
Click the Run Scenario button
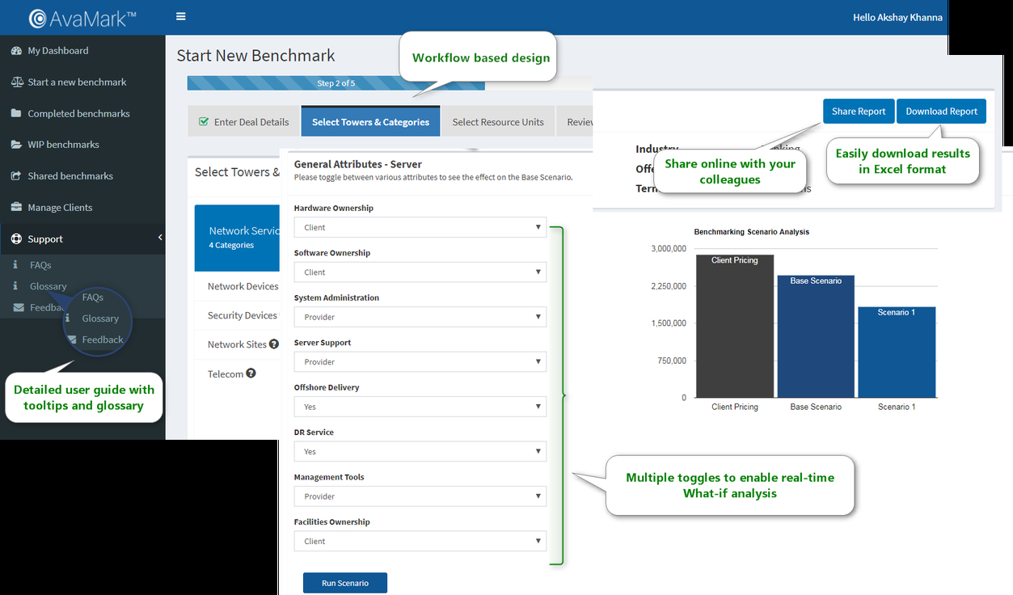(344, 583)
